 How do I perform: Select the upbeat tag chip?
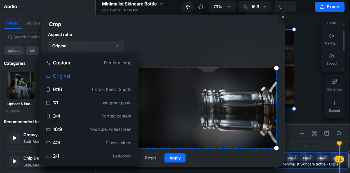click(x=14, y=50)
